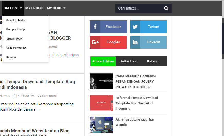Open red My Template article thumbnail
Viewport: 224px width, 136px height.
click(101, 103)
